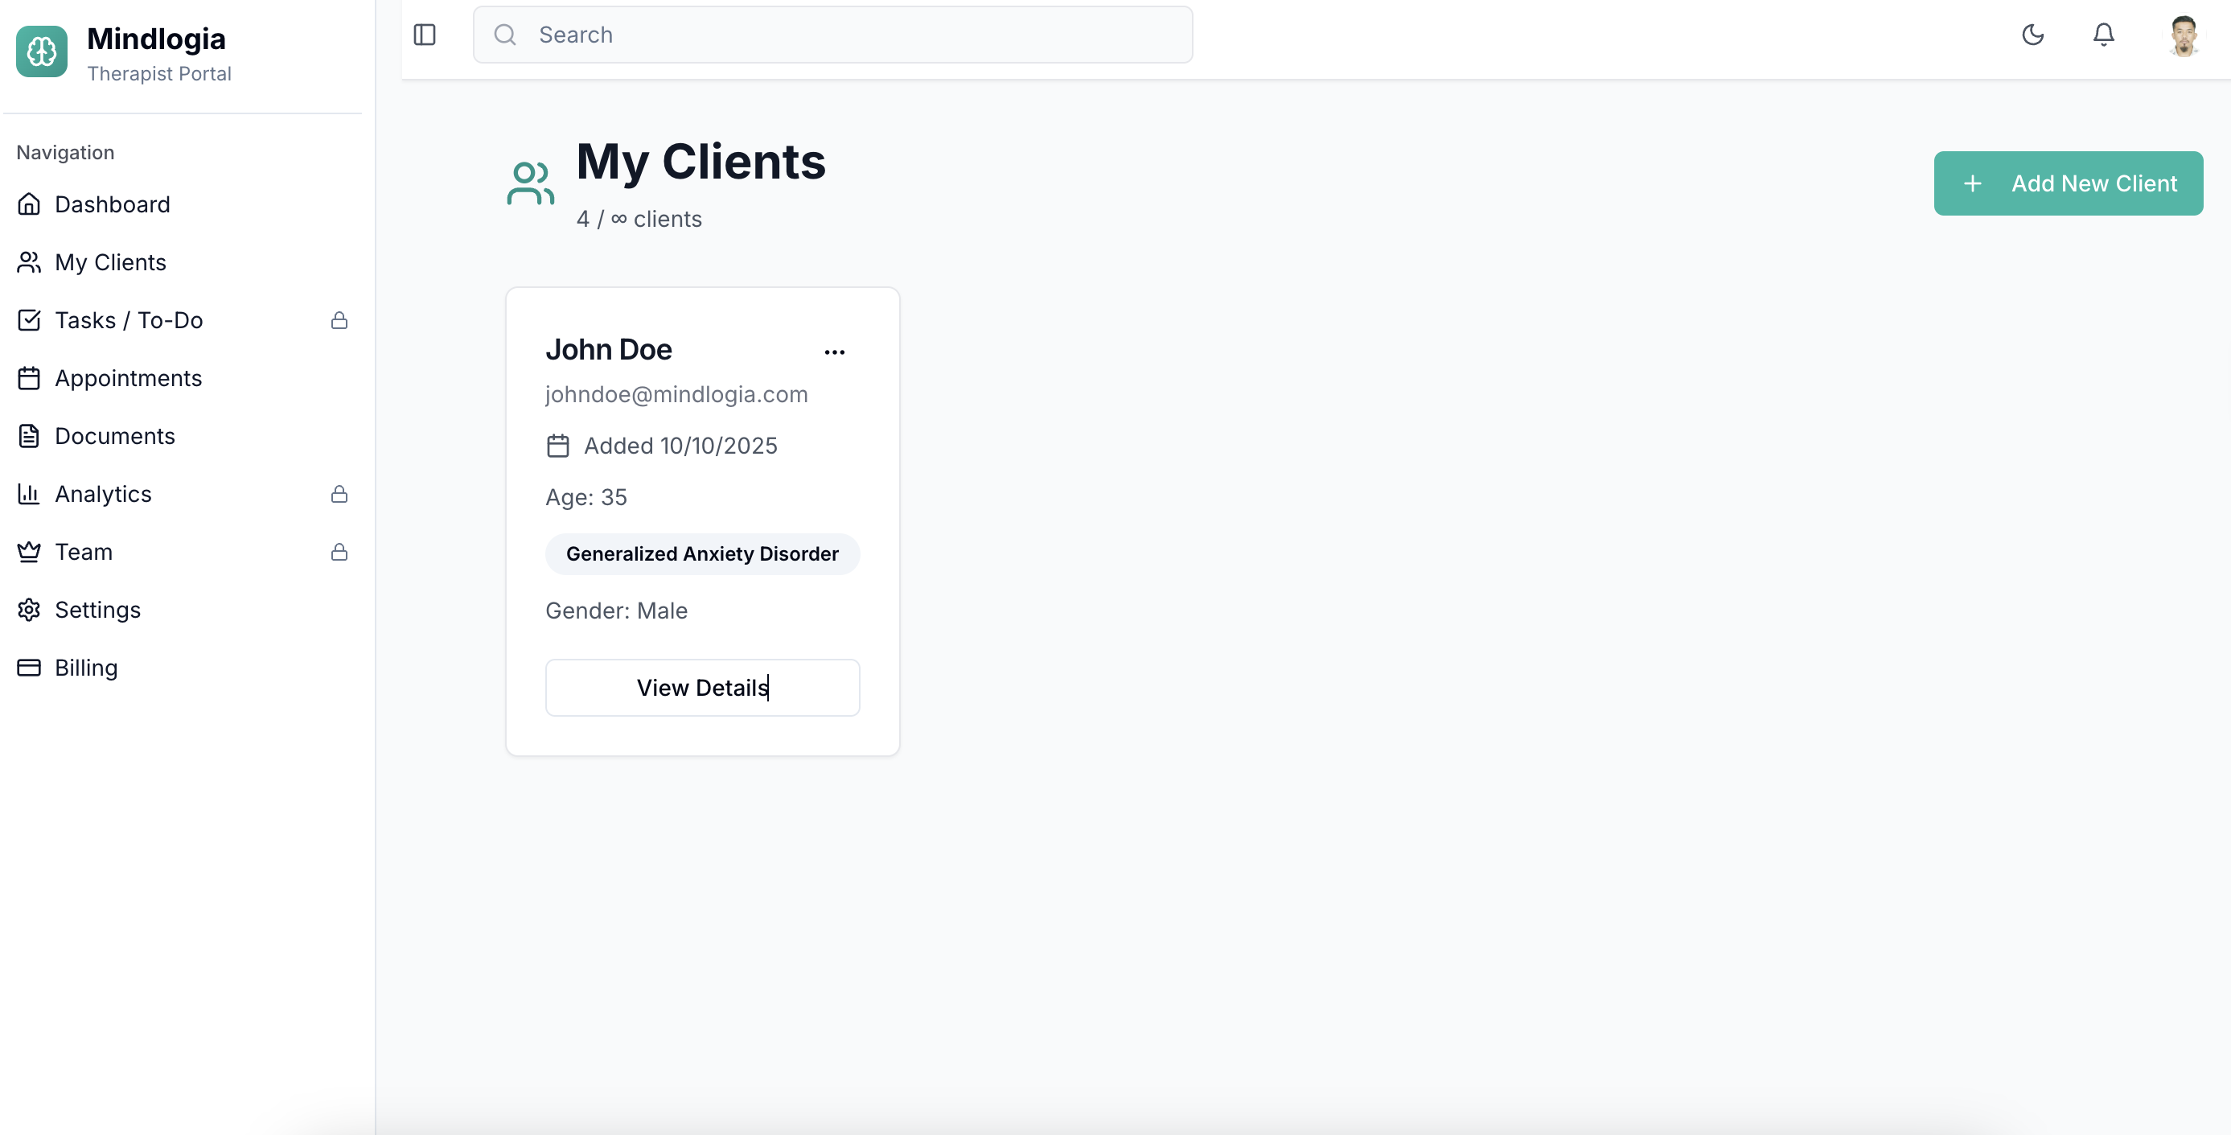Screen dimensions: 2231x1135
Task: Click the Team crown icon
Action: pyautogui.click(x=29, y=552)
